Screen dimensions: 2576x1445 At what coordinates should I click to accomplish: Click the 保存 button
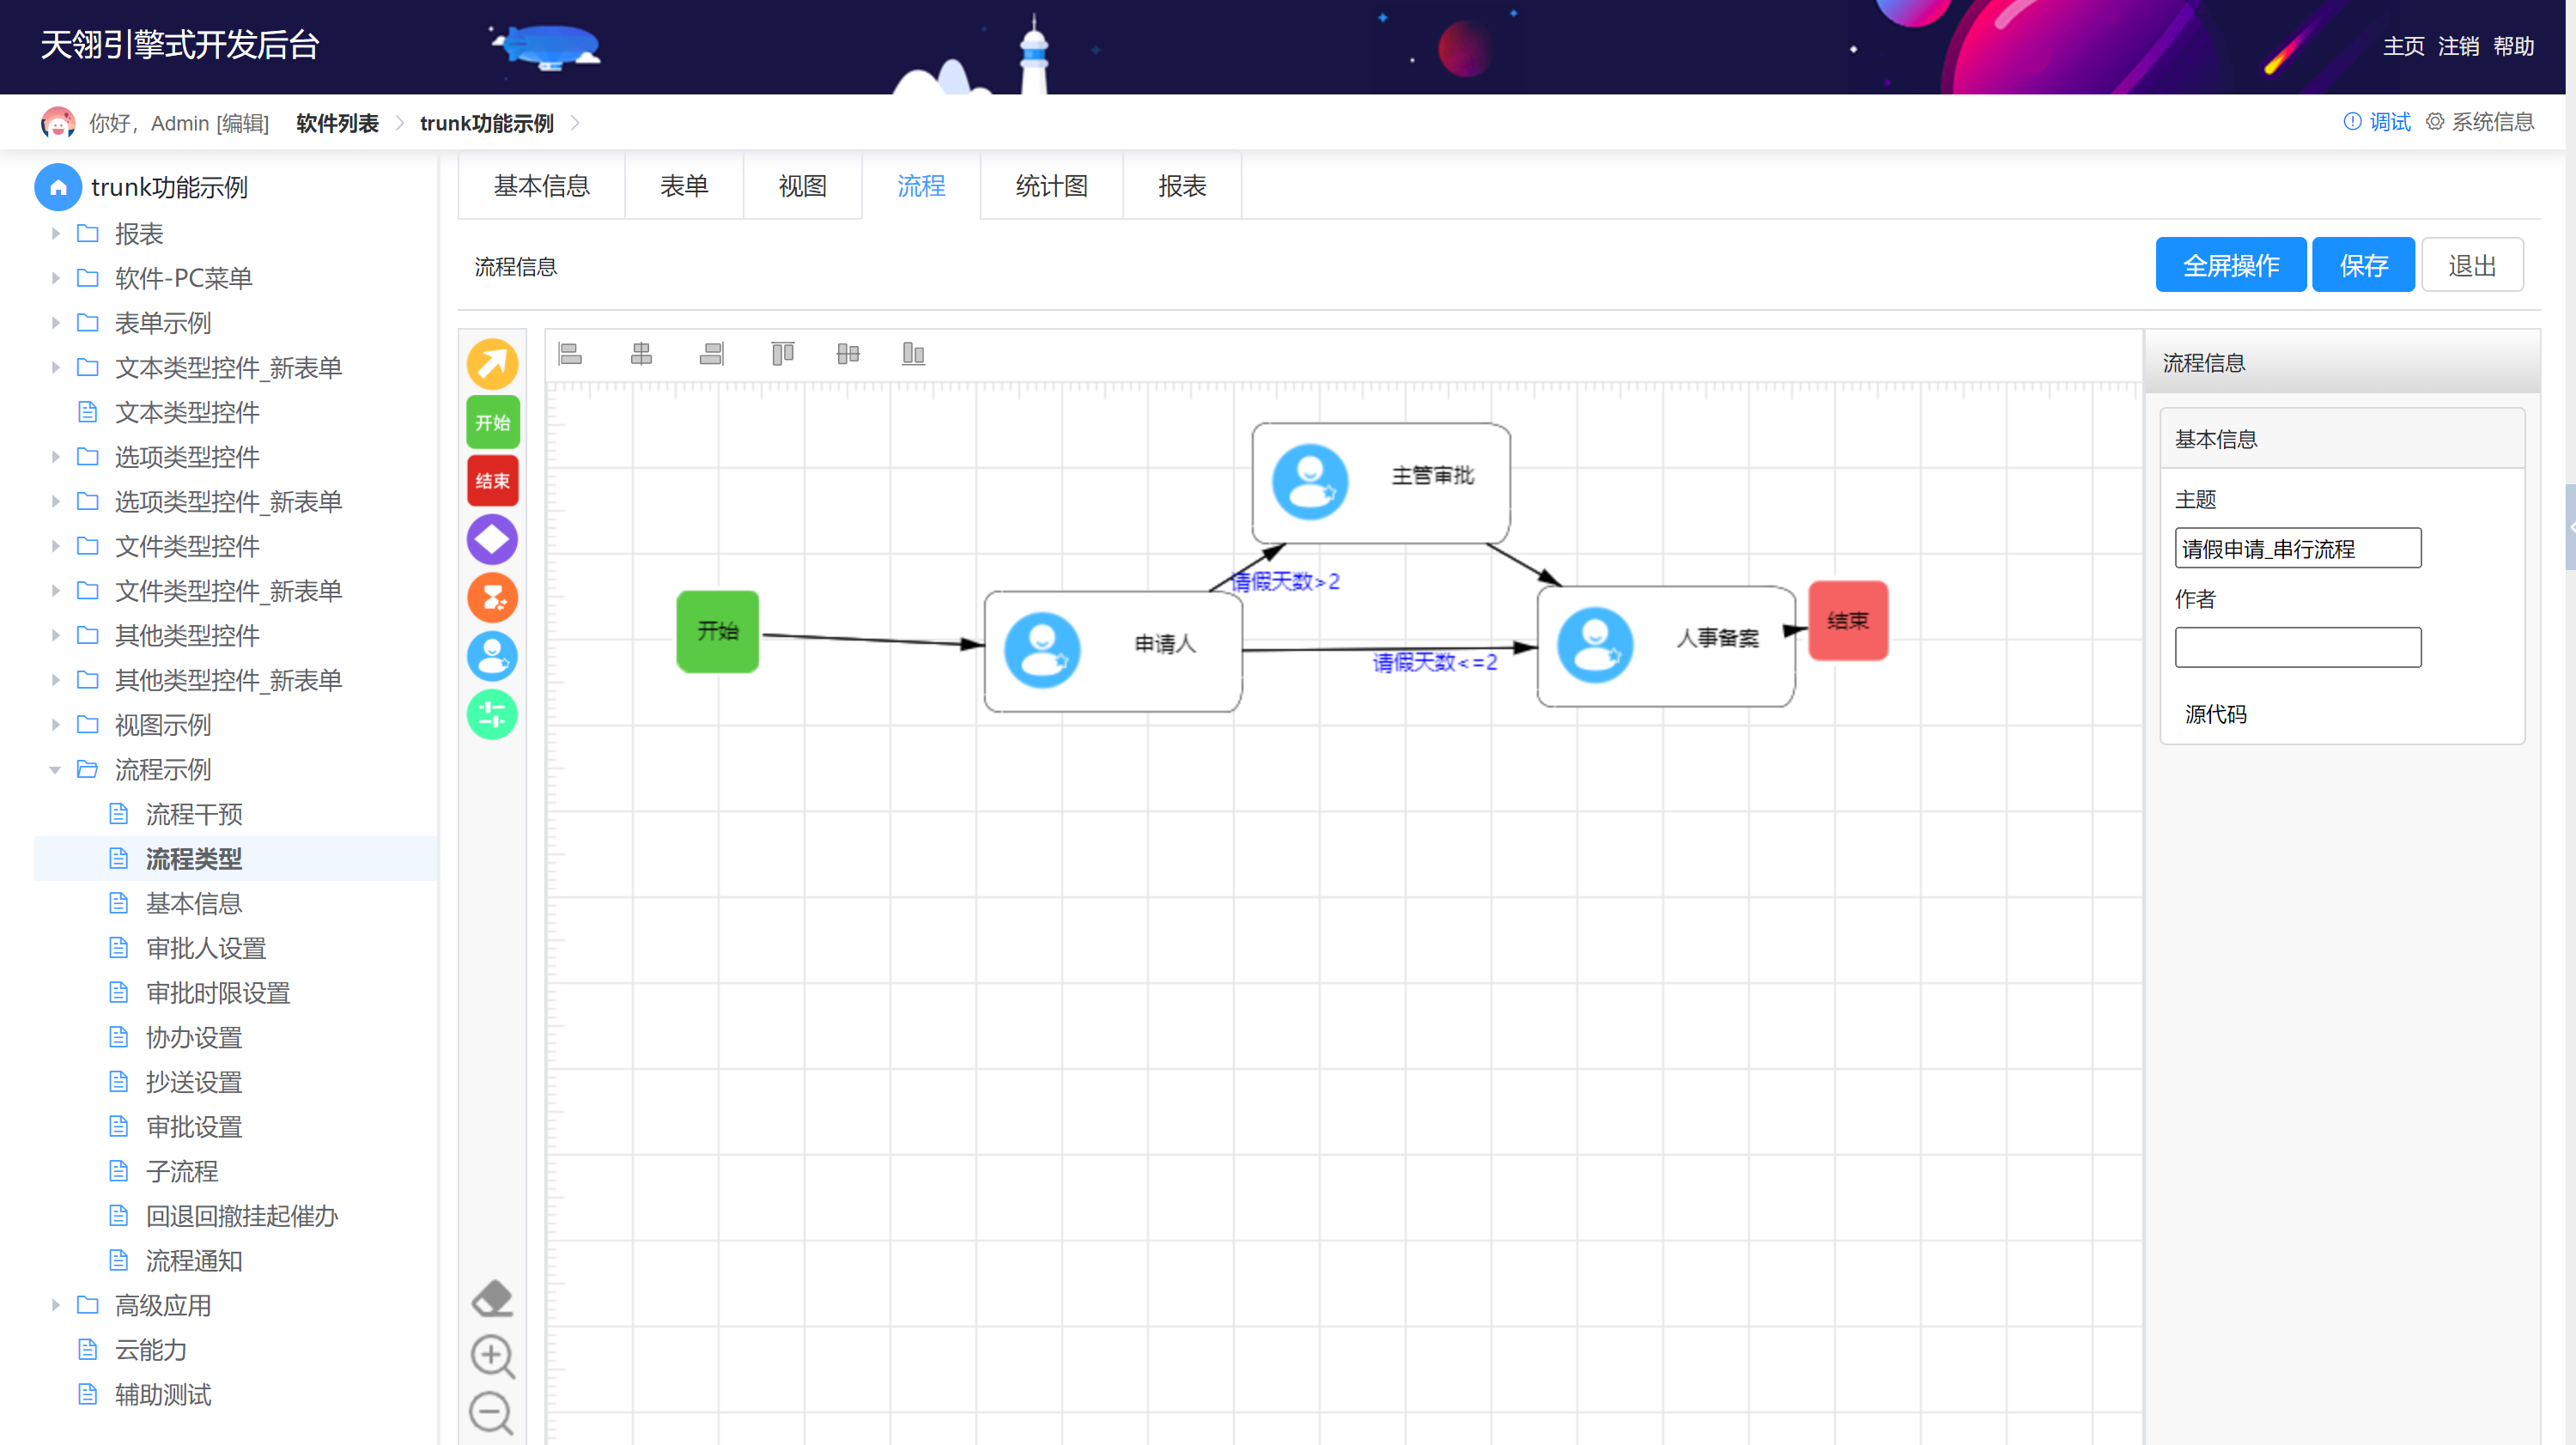click(2363, 265)
